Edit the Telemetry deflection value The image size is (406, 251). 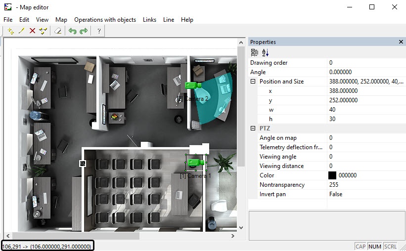pyautogui.click(x=366, y=147)
